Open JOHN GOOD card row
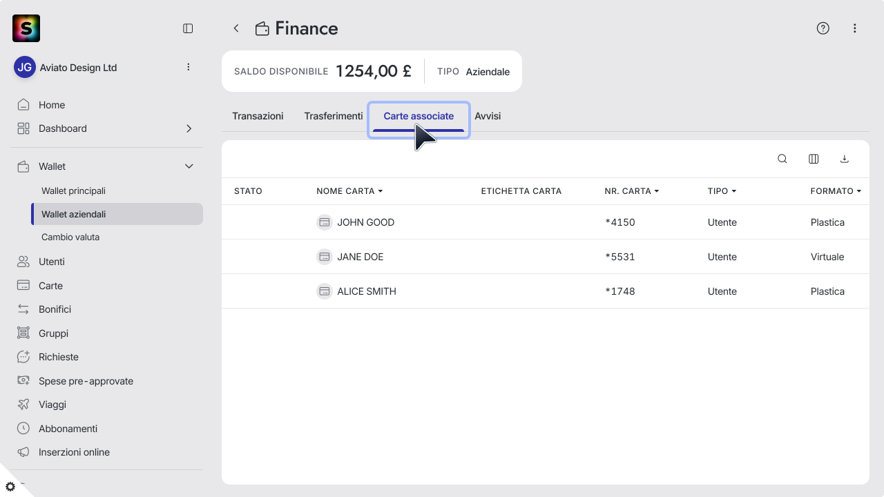884x497 pixels. point(546,222)
